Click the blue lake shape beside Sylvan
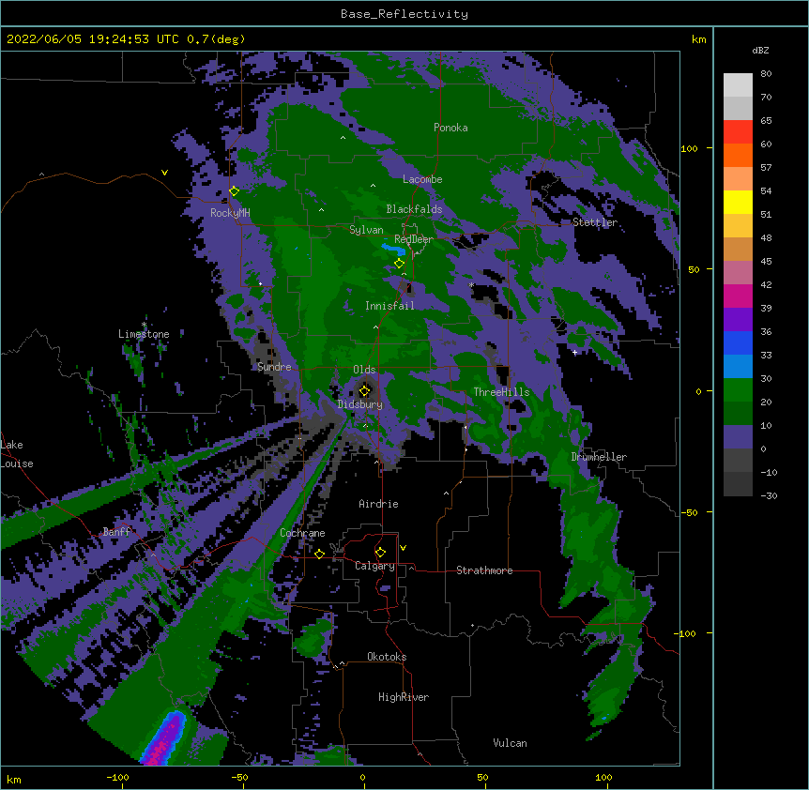This screenshot has width=809, height=790. tap(393, 251)
